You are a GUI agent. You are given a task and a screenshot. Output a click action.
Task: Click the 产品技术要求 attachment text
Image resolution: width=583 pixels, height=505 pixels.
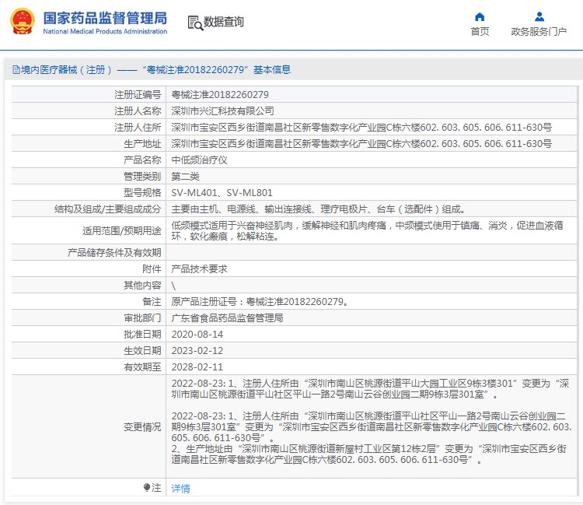[x=199, y=268]
